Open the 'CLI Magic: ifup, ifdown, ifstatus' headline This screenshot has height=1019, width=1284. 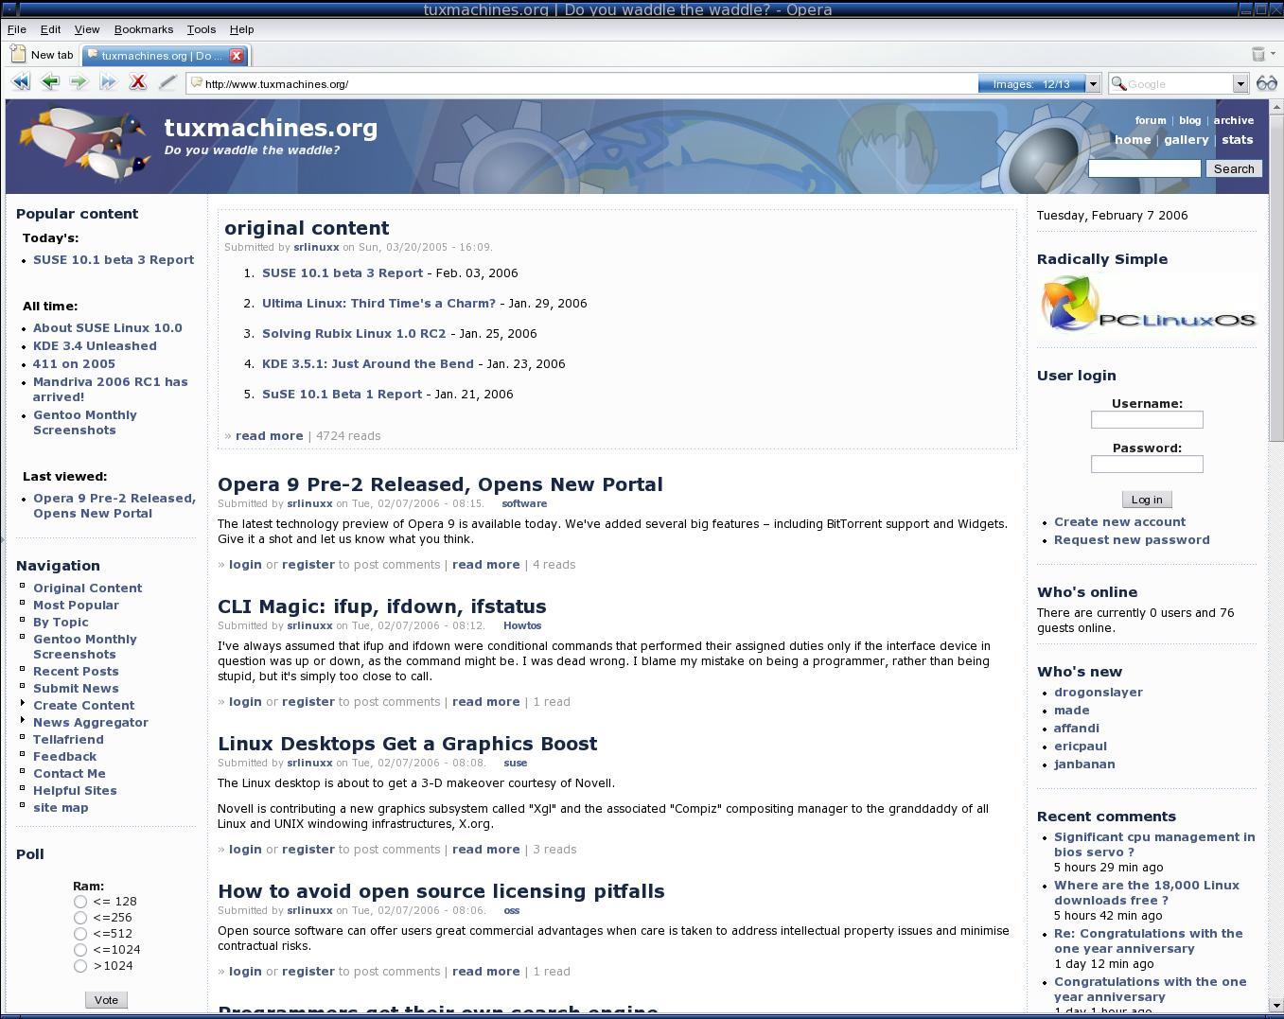tap(382, 606)
